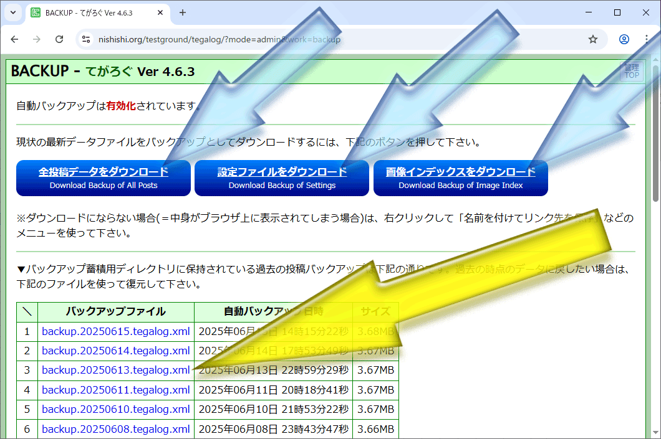Viewport: 661px width, 439px height.
Task: Open a new browser tab
Action: [183, 12]
